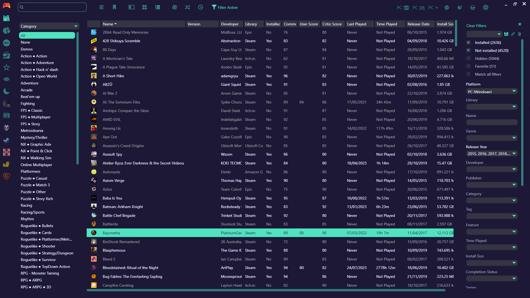Click the shuffle arrows toolbar icon
The width and height of the screenshot is (530, 298).
tap(187, 7)
